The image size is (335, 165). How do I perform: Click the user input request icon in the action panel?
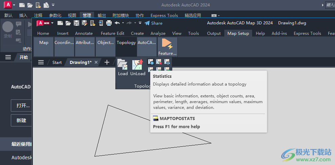(x=19, y=40)
